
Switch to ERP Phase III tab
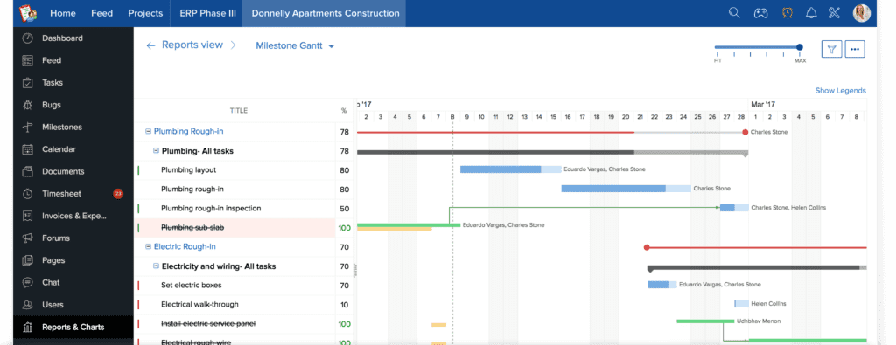click(207, 13)
